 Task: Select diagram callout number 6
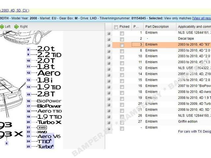(x=7, y=144)
